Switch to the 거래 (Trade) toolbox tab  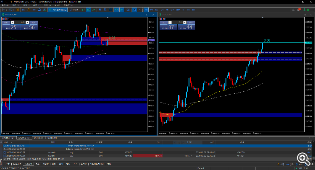8,164
